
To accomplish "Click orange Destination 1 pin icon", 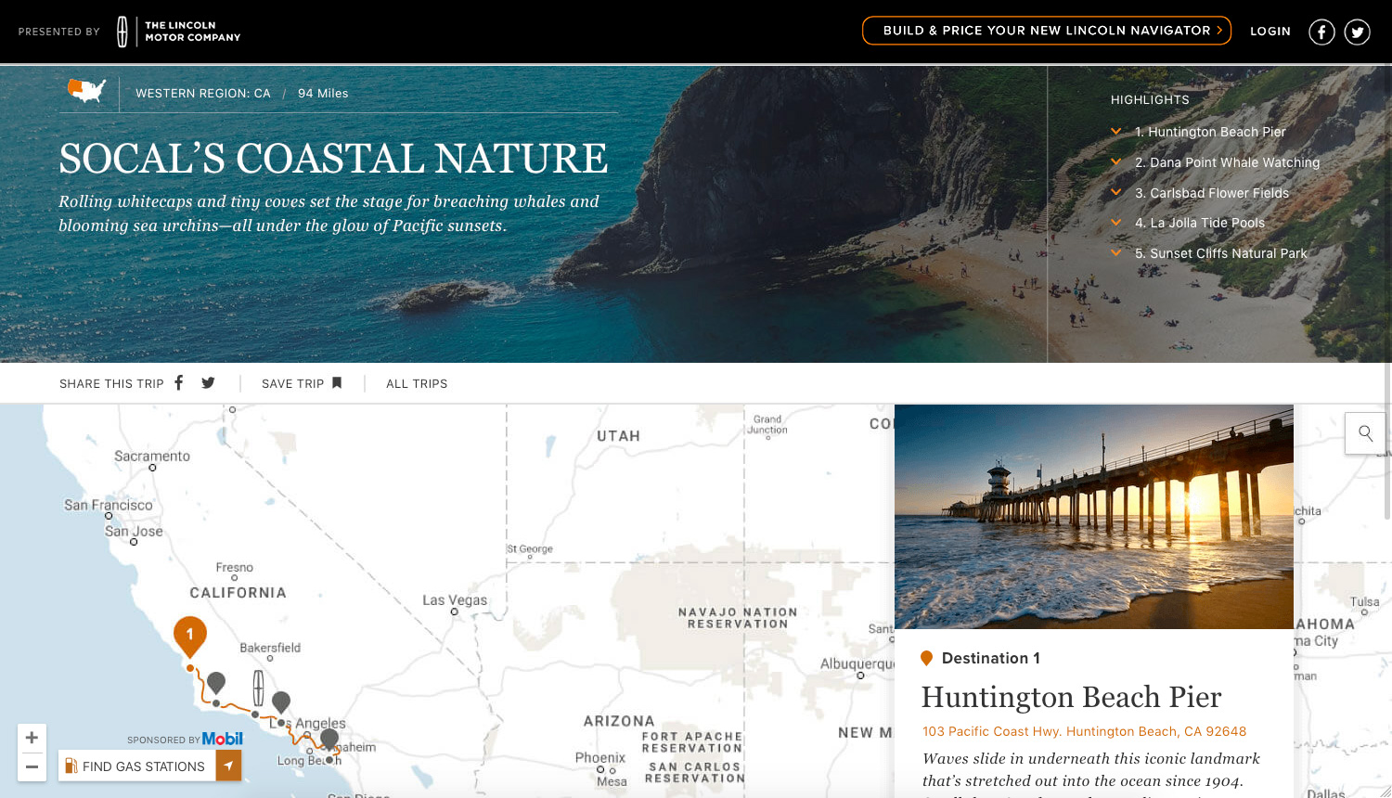I will 926,658.
